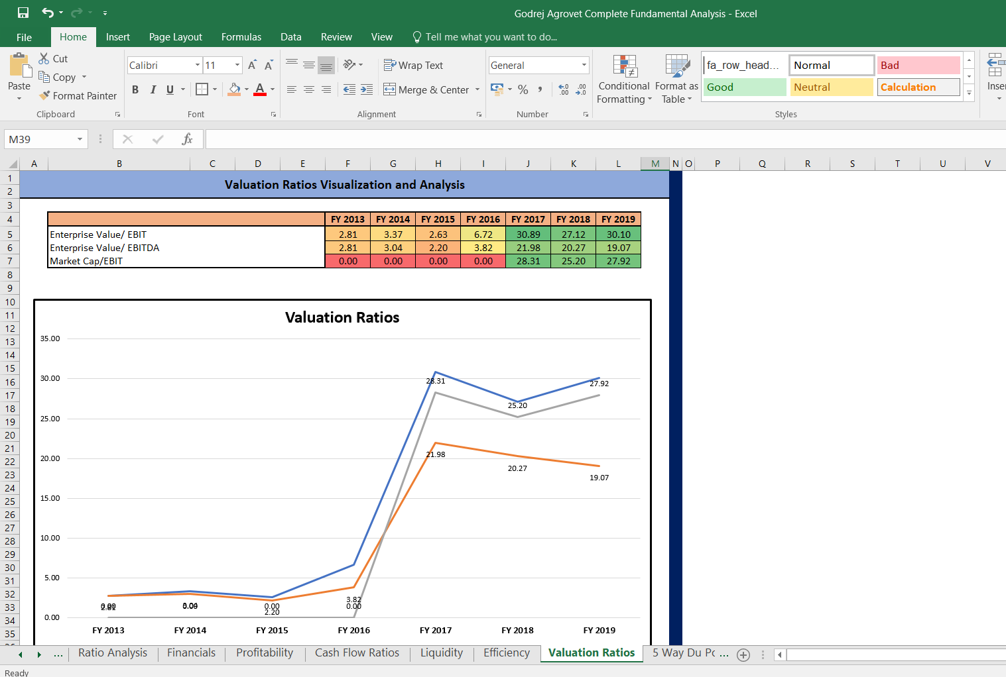This screenshot has width=1006, height=677.
Task: Click the Accounting Number Format icon
Action: click(497, 89)
